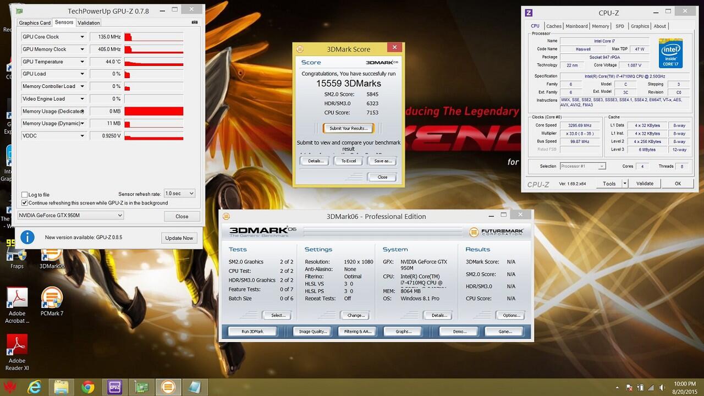
Task: Click Image Quality button in 3DMark06
Action: click(312, 331)
